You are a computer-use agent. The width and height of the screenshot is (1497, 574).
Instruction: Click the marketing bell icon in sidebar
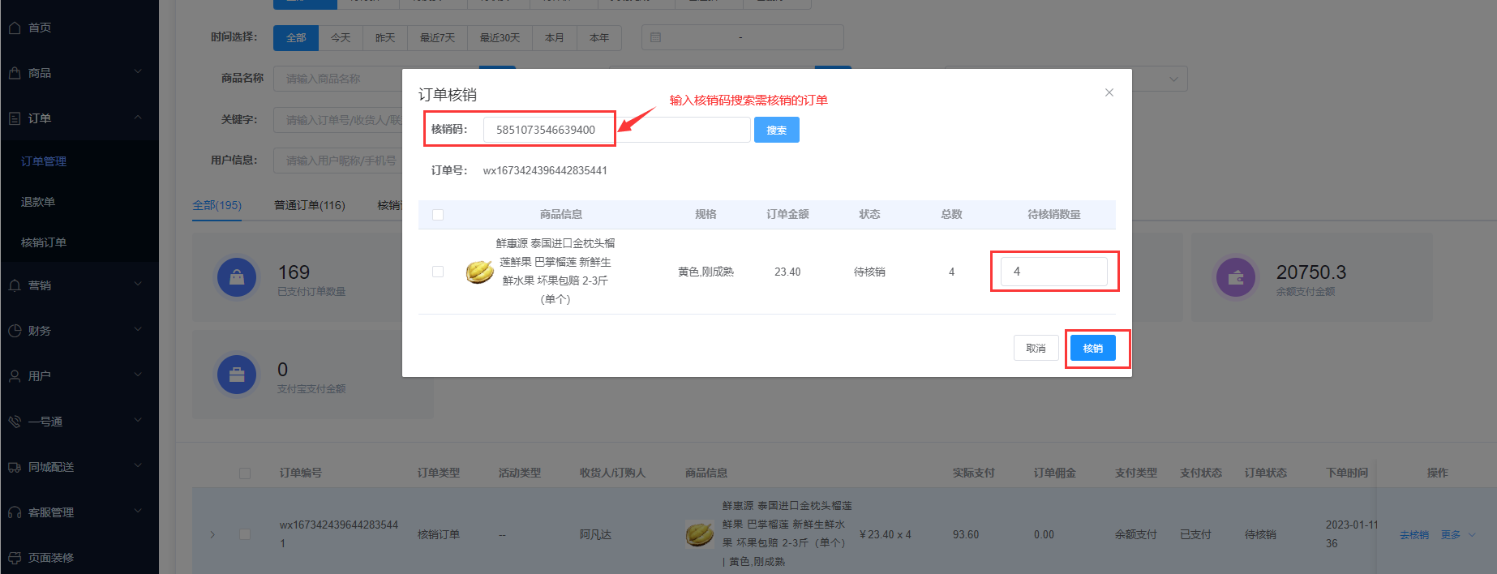click(x=15, y=285)
